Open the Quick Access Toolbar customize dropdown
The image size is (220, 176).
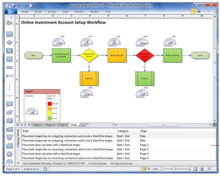click(36, 6)
